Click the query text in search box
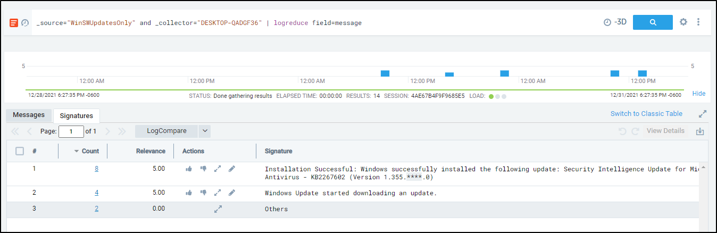The height and width of the screenshot is (233, 717). 199,23
